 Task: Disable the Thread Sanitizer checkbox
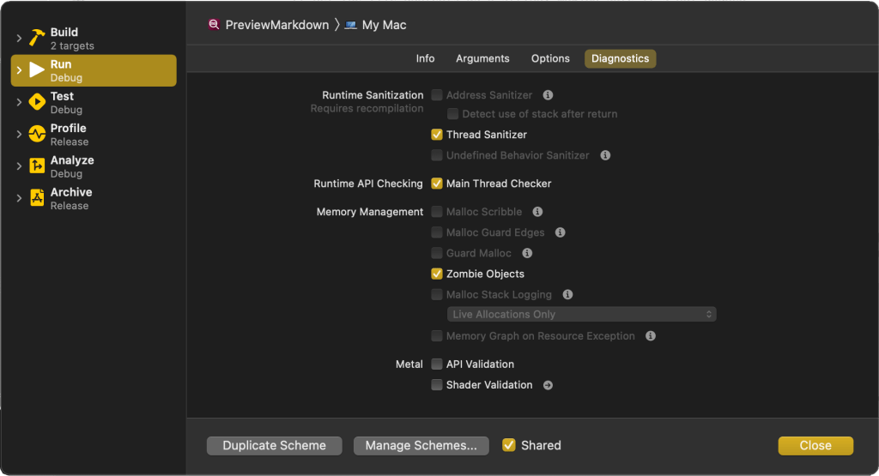[437, 135]
